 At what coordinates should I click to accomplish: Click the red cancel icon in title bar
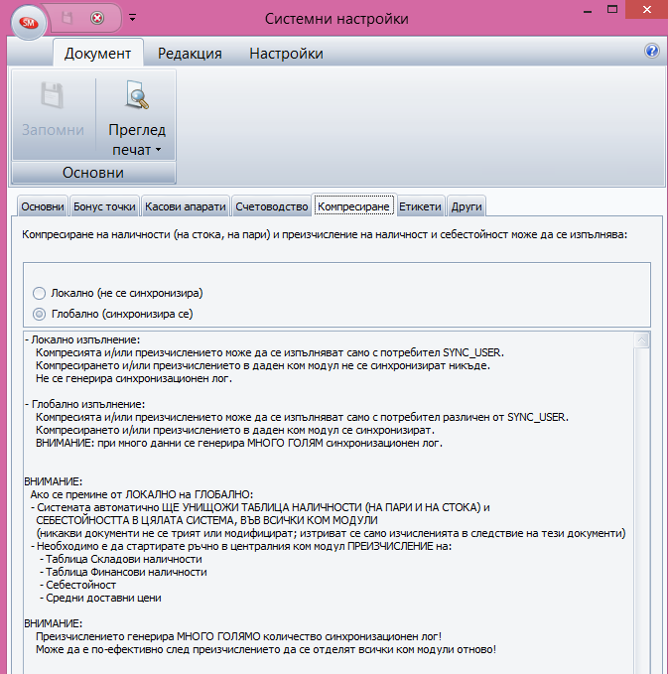(97, 18)
